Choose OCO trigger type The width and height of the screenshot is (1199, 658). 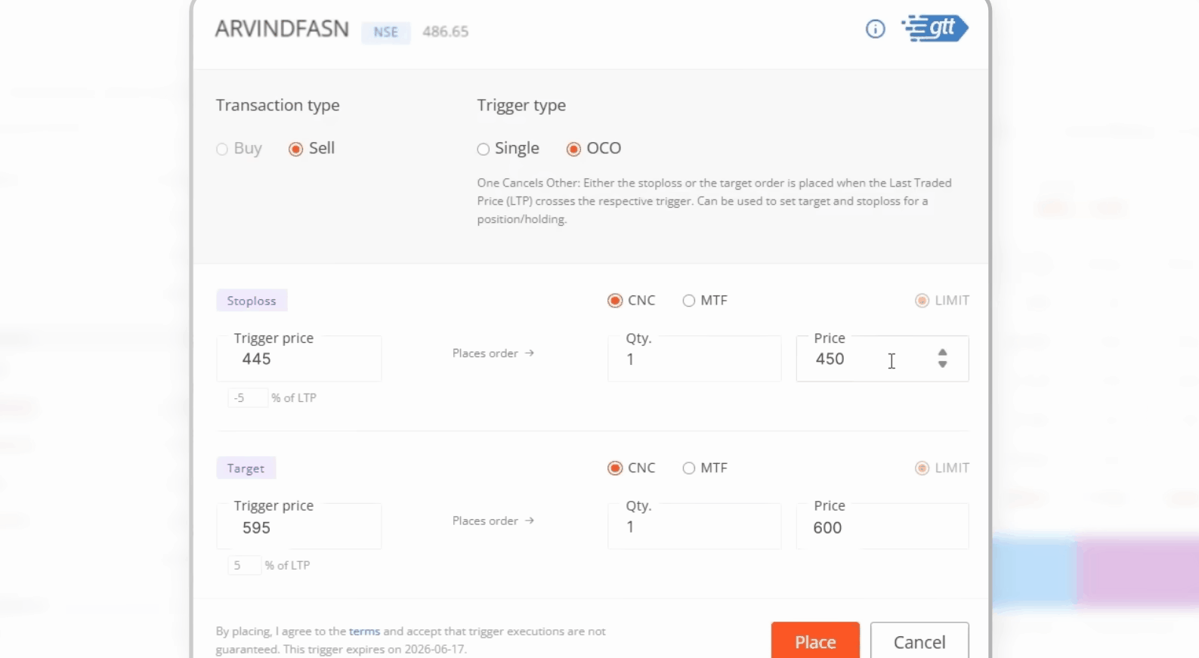pos(573,149)
